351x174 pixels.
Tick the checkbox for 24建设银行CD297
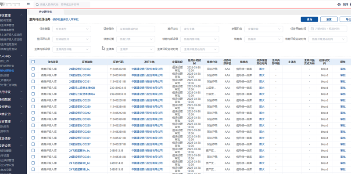click(x=33, y=144)
